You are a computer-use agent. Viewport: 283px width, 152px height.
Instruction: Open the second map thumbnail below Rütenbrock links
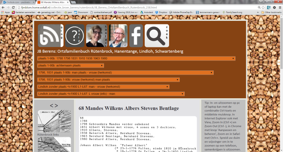54,145
